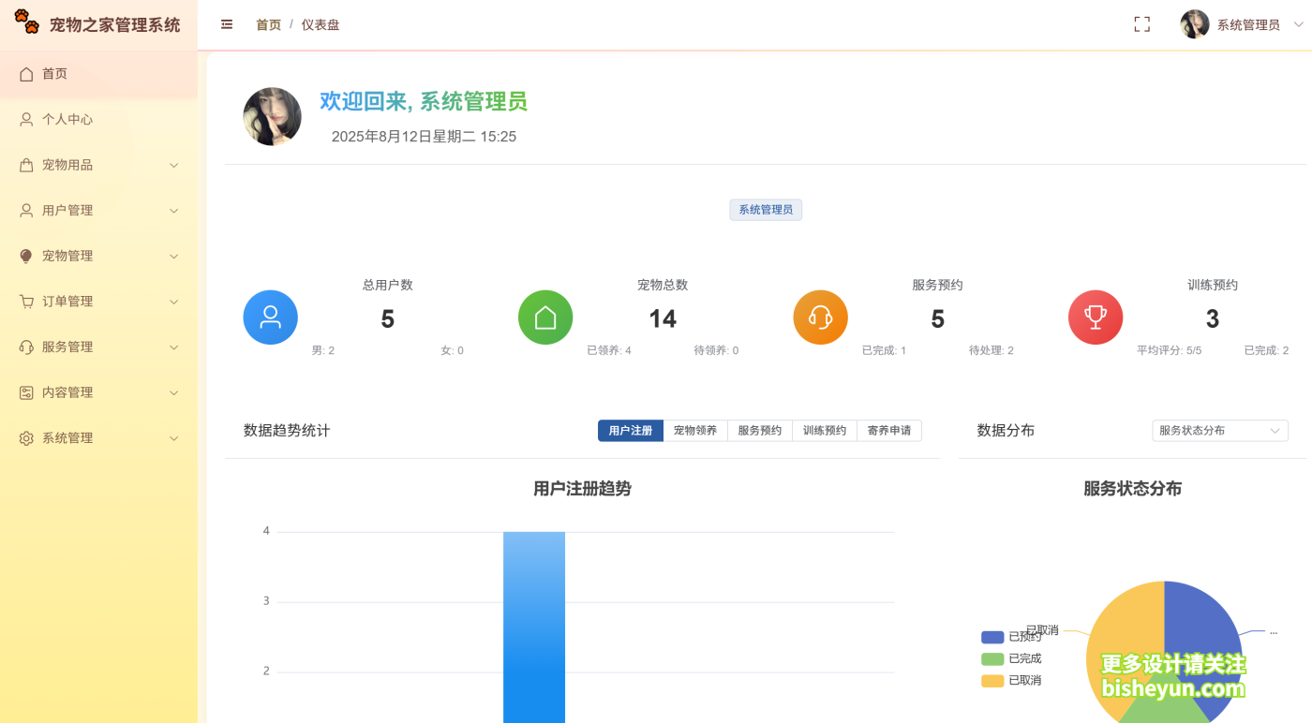This screenshot has width=1312, height=723.
Task: Click the icon beside 宠物管理
Action: point(26,256)
